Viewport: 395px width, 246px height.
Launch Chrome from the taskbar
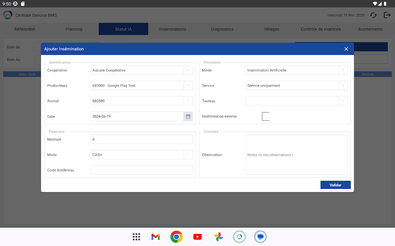tap(177, 237)
